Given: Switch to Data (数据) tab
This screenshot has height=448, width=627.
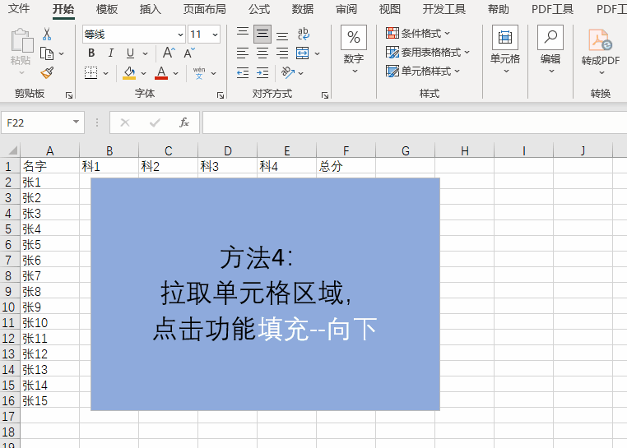Looking at the screenshot, I should coord(303,9).
